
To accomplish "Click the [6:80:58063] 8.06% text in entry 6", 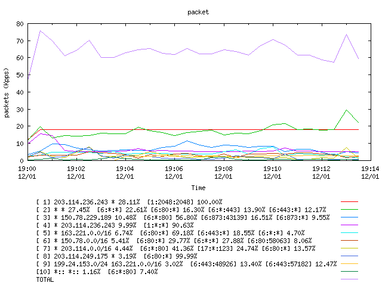I will tap(280, 241).
